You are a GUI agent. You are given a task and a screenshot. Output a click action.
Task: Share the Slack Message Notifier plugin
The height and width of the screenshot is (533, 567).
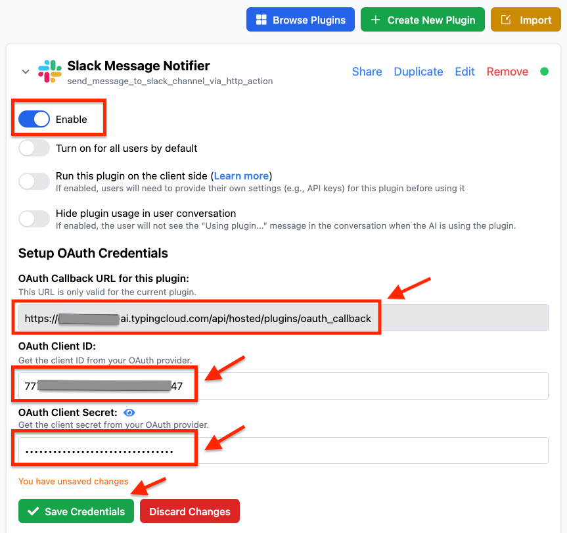pos(367,72)
